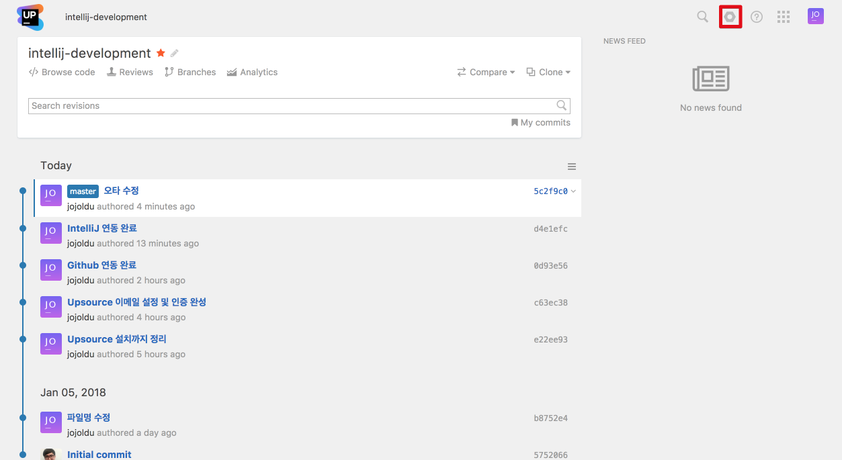Click author avatar on 'Upsource 설치까지 정리' commit
Screen dimensions: 842x460
(51, 344)
